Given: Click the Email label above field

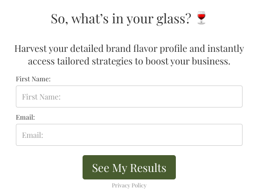Looking at the screenshot, I should pos(26,117).
